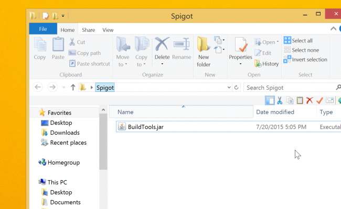Click the navigation pane scrollbar thumb
This screenshot has height=209, width=341.
click(103, 142)
